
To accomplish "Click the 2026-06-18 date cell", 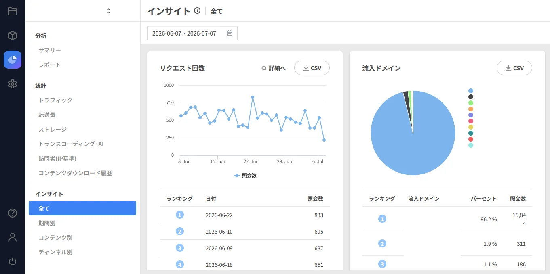I will tap(219, 265).
